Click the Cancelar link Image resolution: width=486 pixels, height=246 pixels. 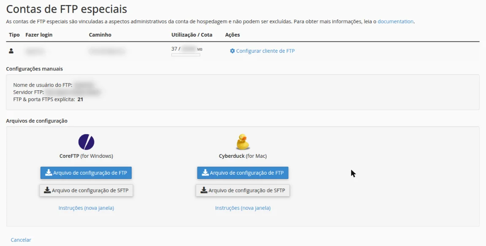pos(21,240)
